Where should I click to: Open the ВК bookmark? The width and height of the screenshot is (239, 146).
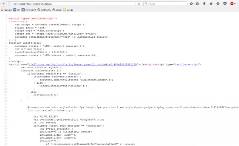[17, 10]
